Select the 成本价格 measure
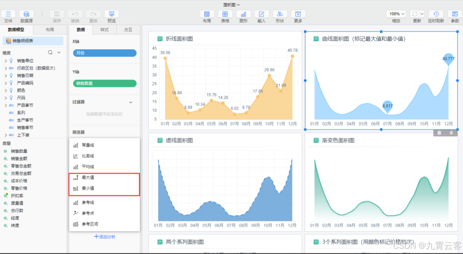463x254 pixels. [19, 181]
